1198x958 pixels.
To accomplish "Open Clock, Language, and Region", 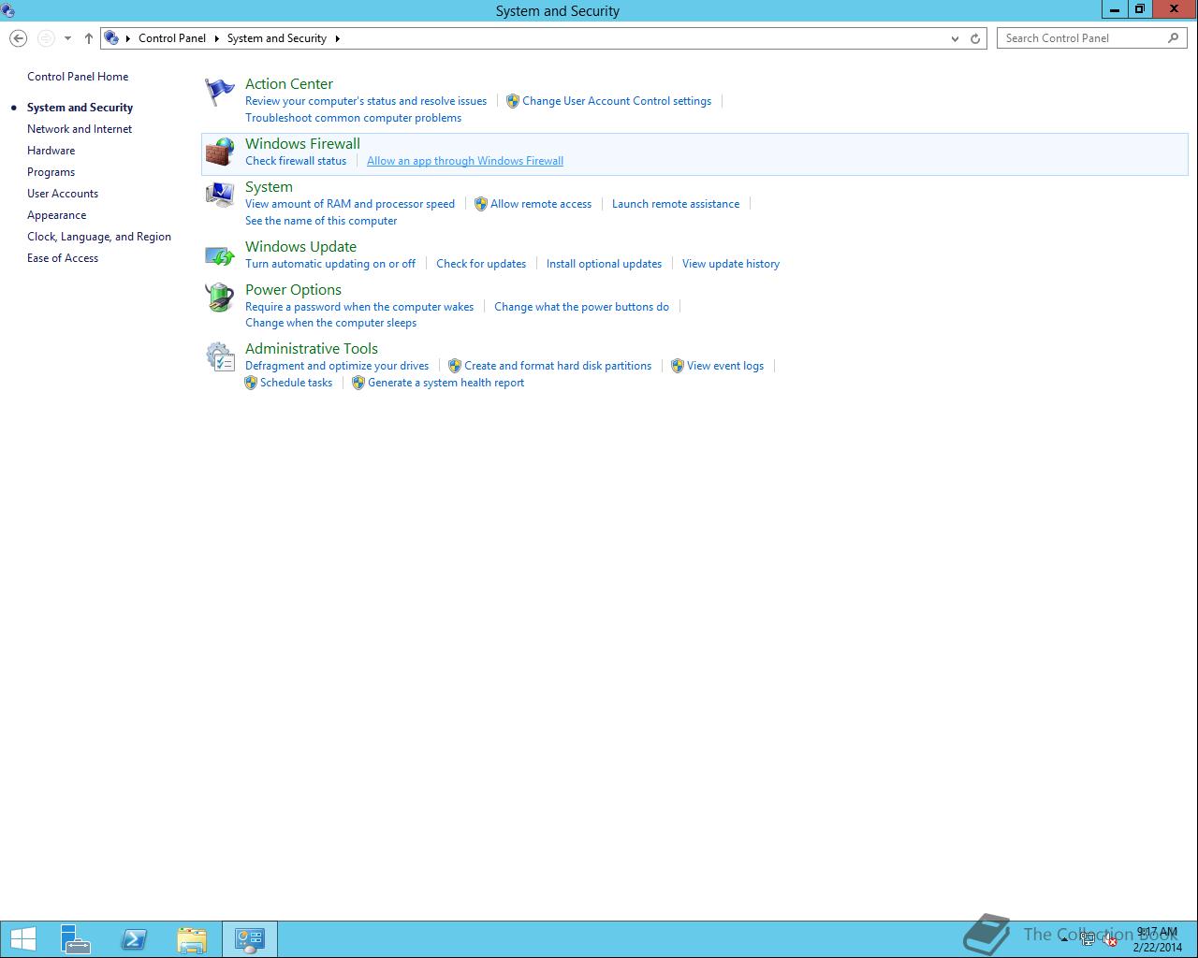I will 99,237.
